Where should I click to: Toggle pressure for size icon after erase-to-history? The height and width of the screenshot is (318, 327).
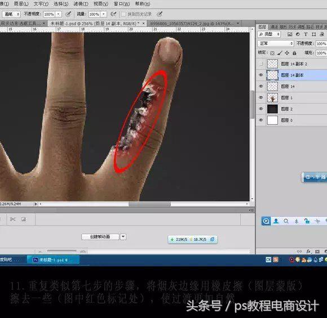tap(160, 14)
